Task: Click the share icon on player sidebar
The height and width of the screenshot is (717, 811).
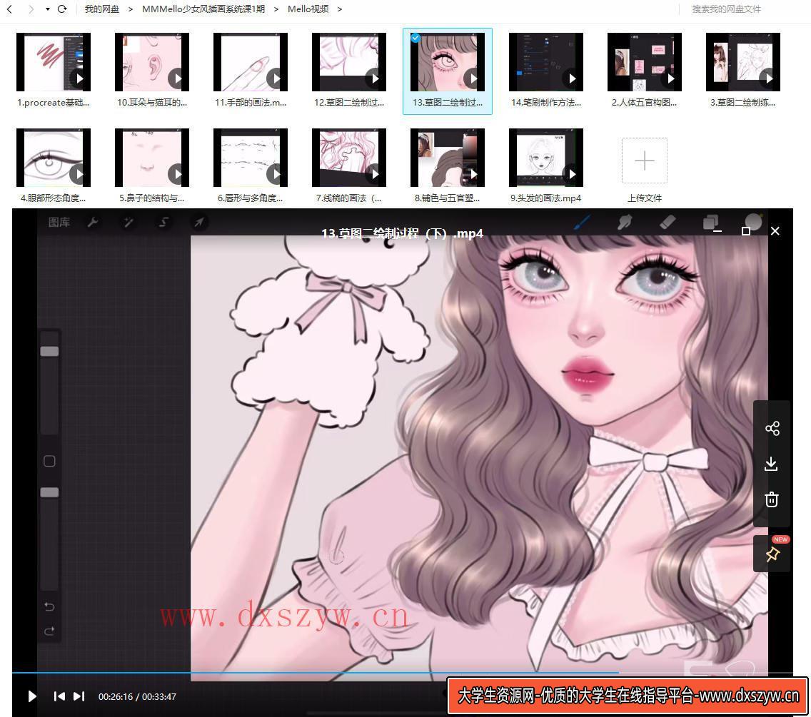Action: [772, 428]
